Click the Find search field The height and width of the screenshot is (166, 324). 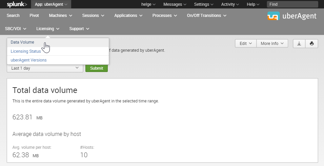pyautogui.click(x=292, y=4)
